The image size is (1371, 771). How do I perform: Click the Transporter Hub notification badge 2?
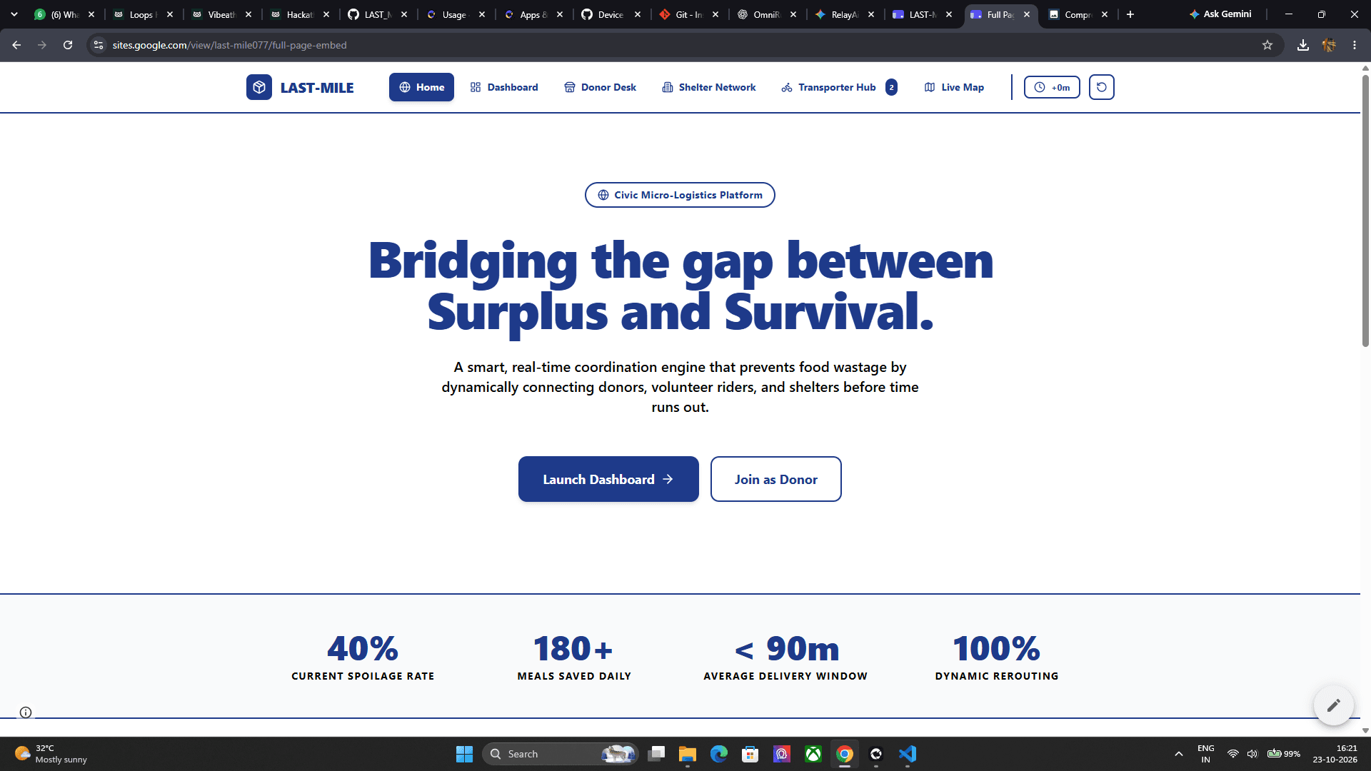(891, 87)
